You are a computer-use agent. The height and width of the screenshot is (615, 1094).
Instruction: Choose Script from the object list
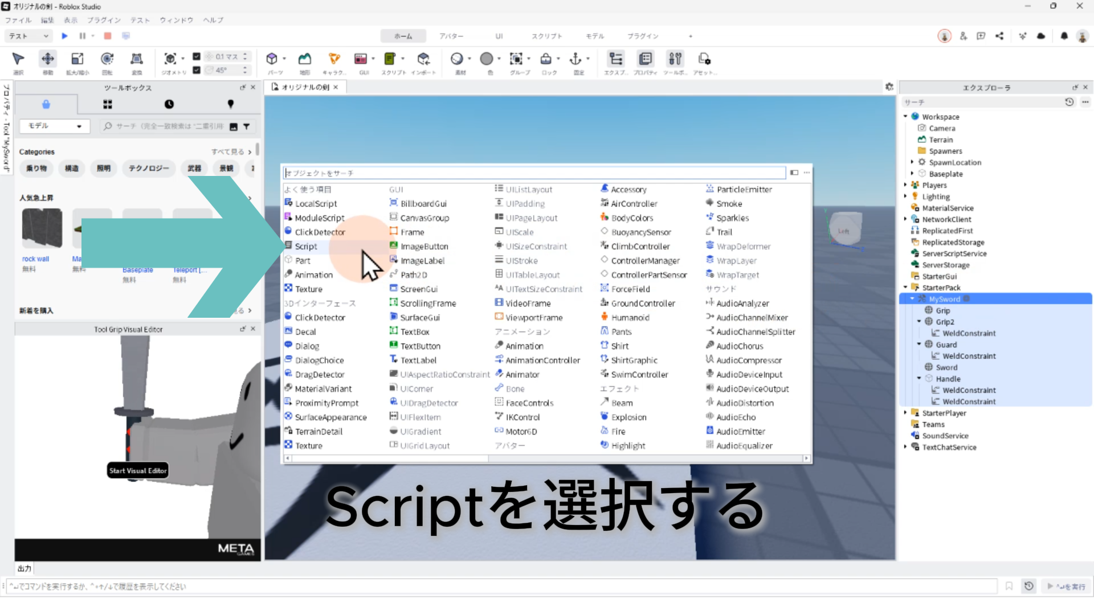306,247
